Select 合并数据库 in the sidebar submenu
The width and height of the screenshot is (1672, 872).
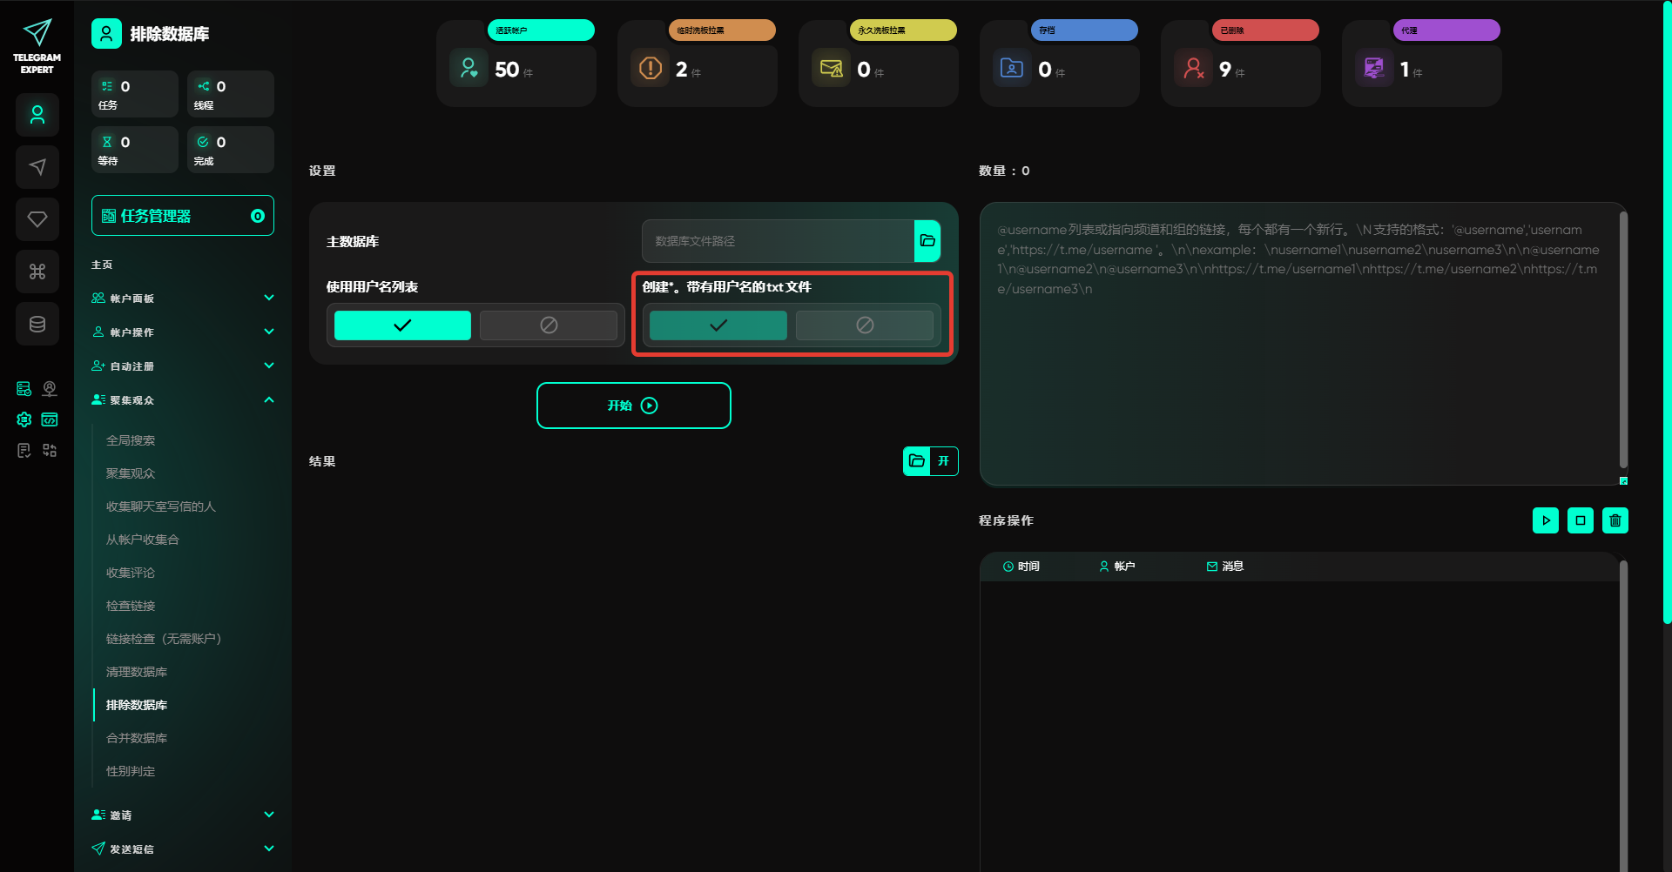pos(137,738)
